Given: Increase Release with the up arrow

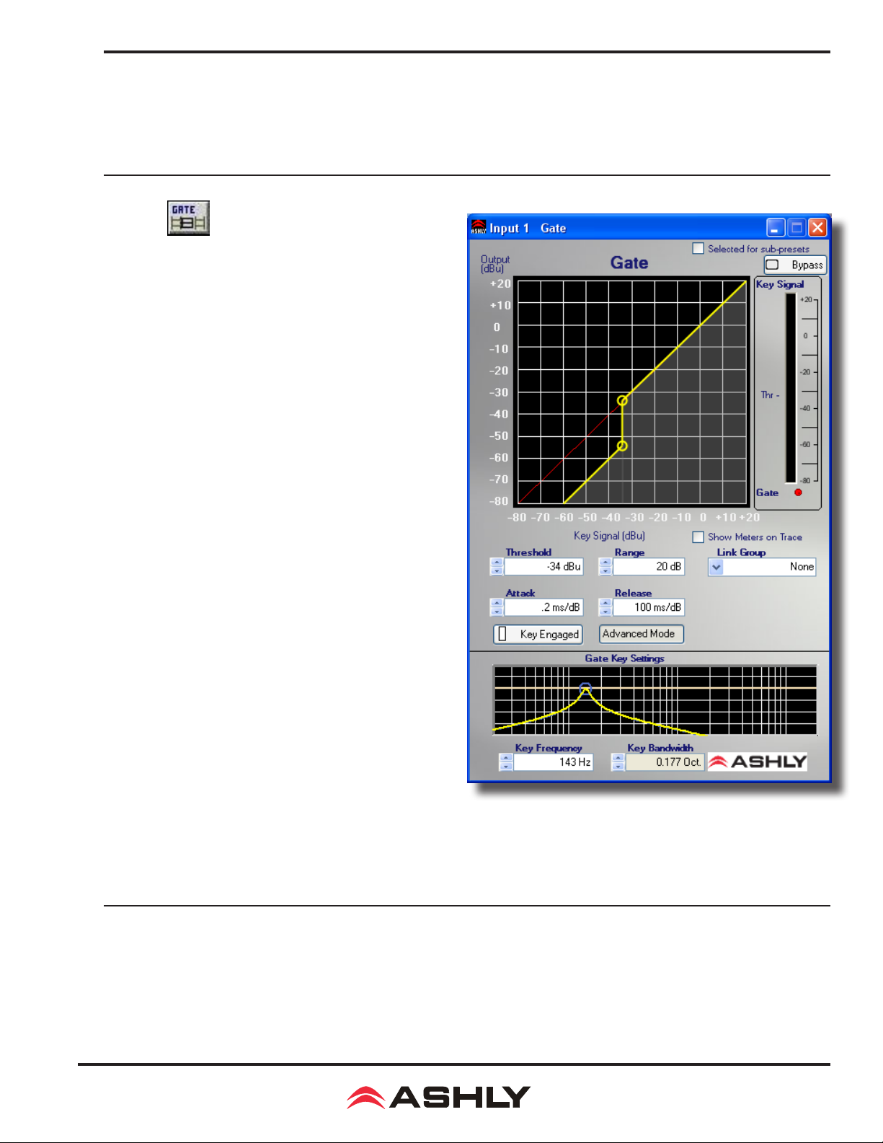Looking at the screenshot, I should (605, 603).
